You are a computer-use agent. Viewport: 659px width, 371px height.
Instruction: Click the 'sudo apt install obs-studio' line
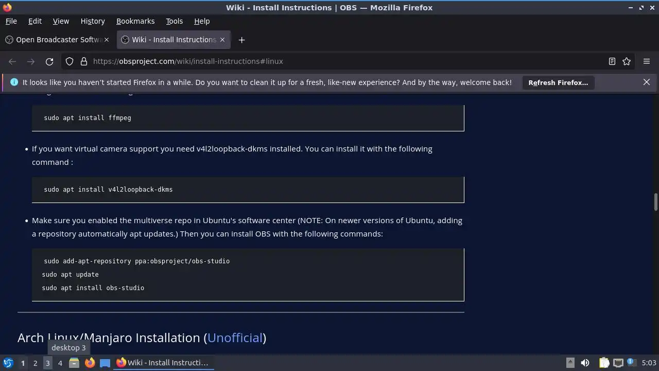93,288
